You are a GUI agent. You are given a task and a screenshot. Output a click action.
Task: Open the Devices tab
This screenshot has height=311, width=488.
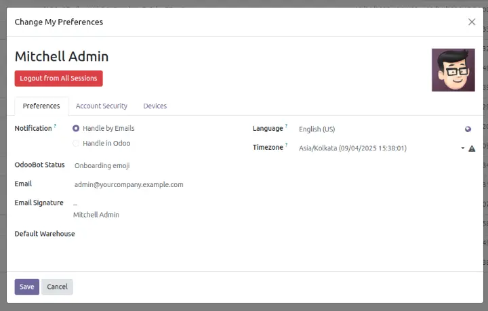(155, 106)
